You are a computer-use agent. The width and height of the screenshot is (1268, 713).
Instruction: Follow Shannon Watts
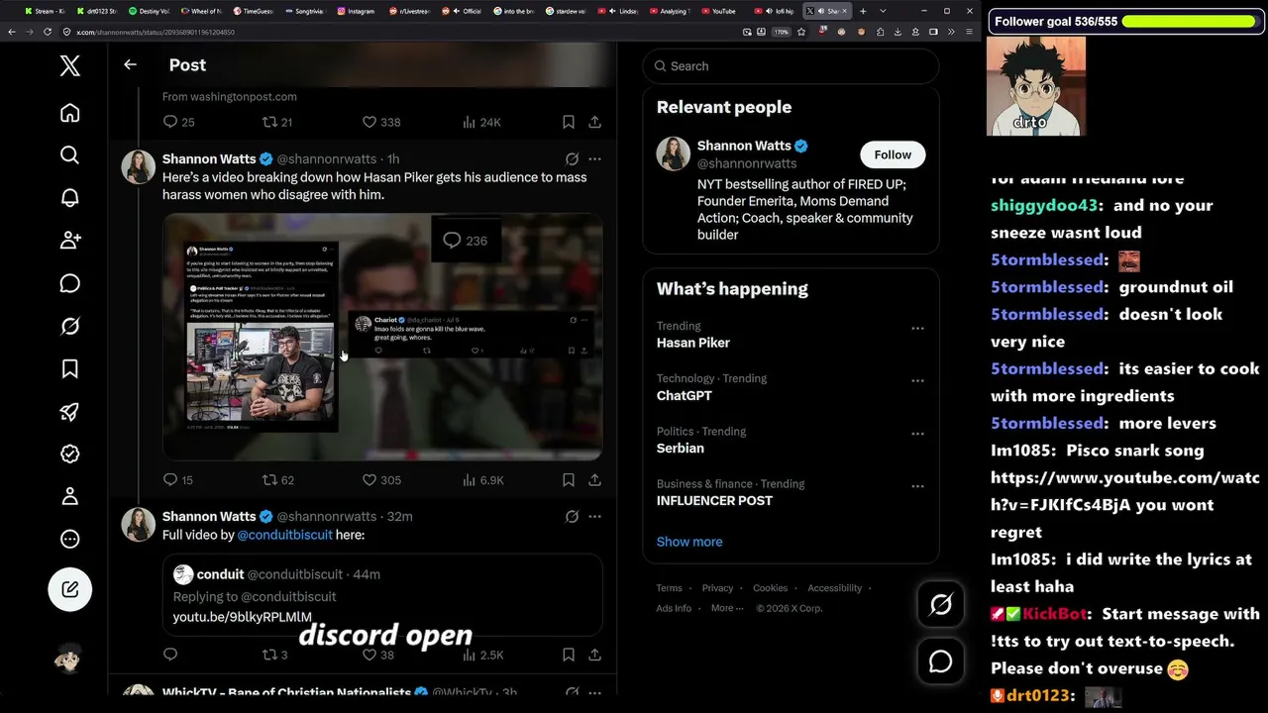click(893, 154)
